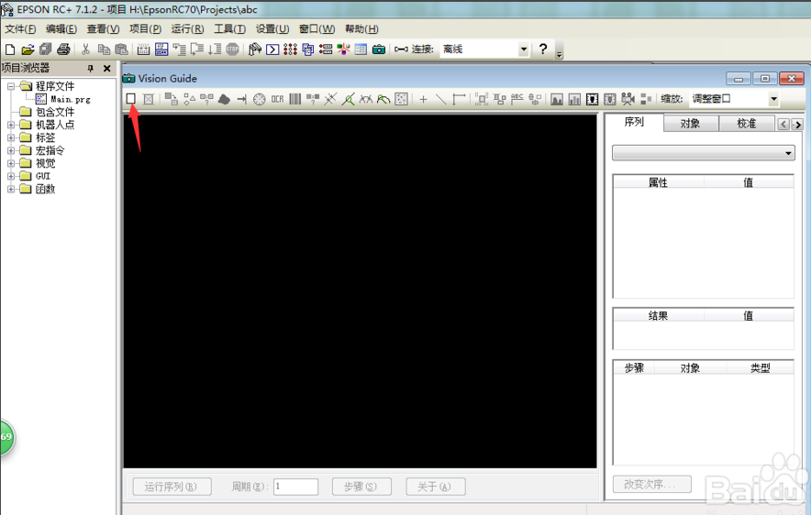Open the 项目(P) menu
This screenshot has height=515, width=811.
click(x=145, y=29)
